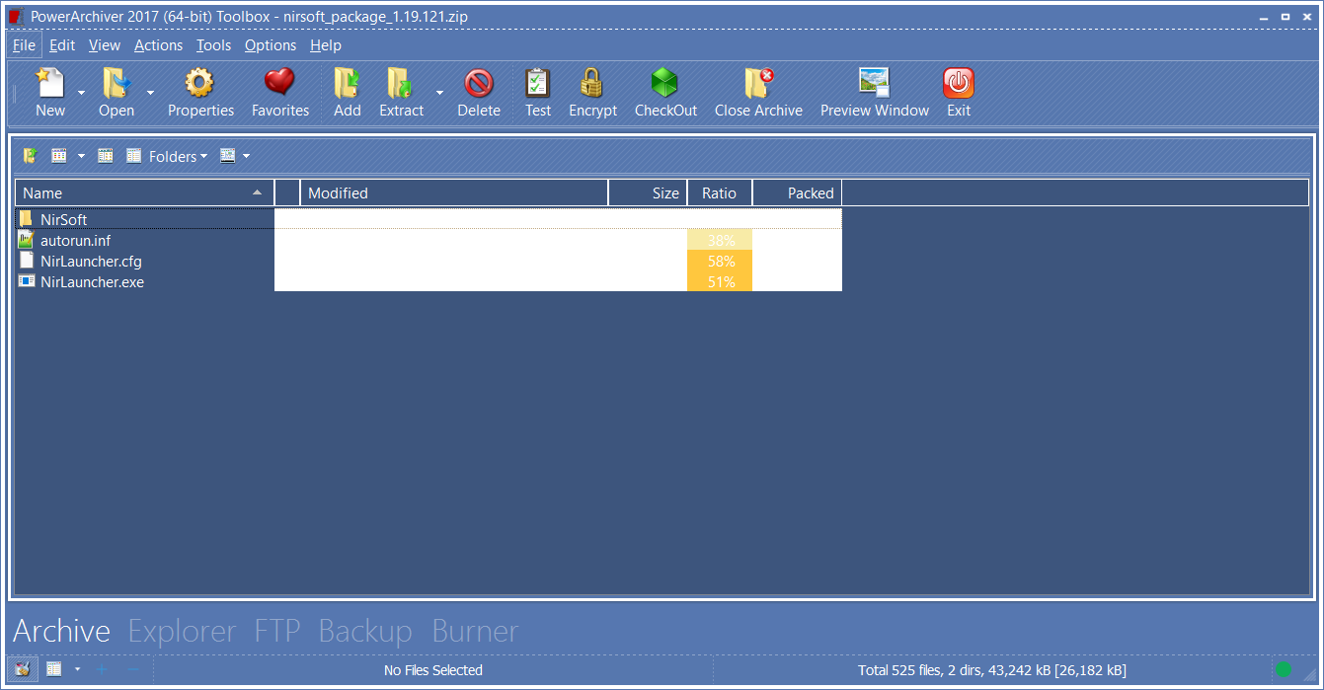Sort by the Name column header
The image size is (1324, 690).
pyautogui.click(x=144, y=193)
